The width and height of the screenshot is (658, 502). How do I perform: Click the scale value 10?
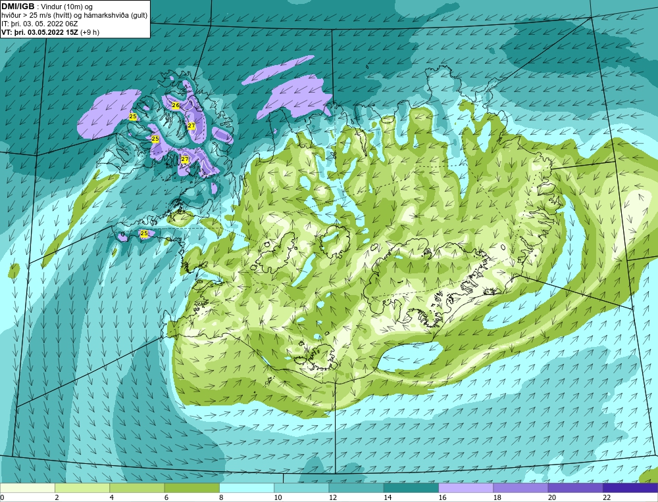(278, 497)
